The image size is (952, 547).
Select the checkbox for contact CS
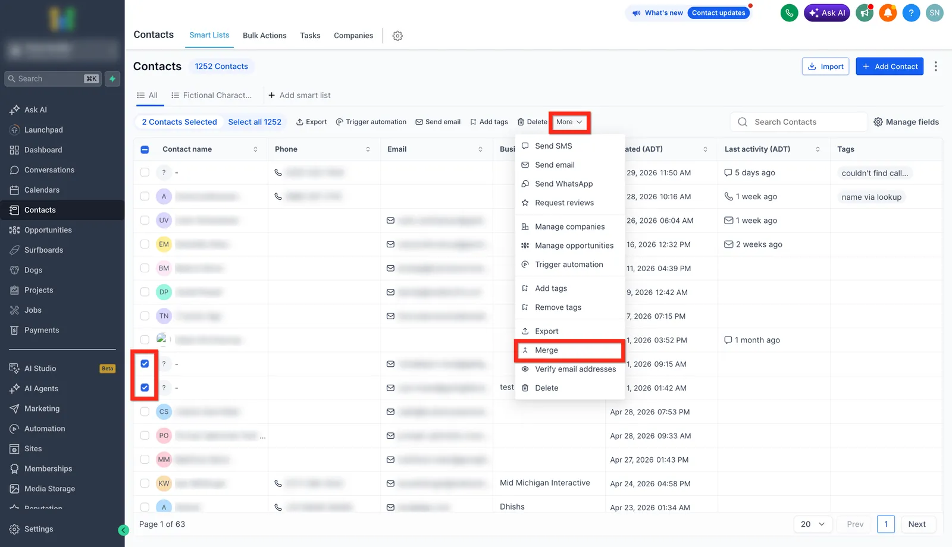click(x=145, y=411)
